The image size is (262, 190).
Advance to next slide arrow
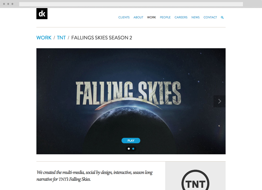(x=220, y=101)
